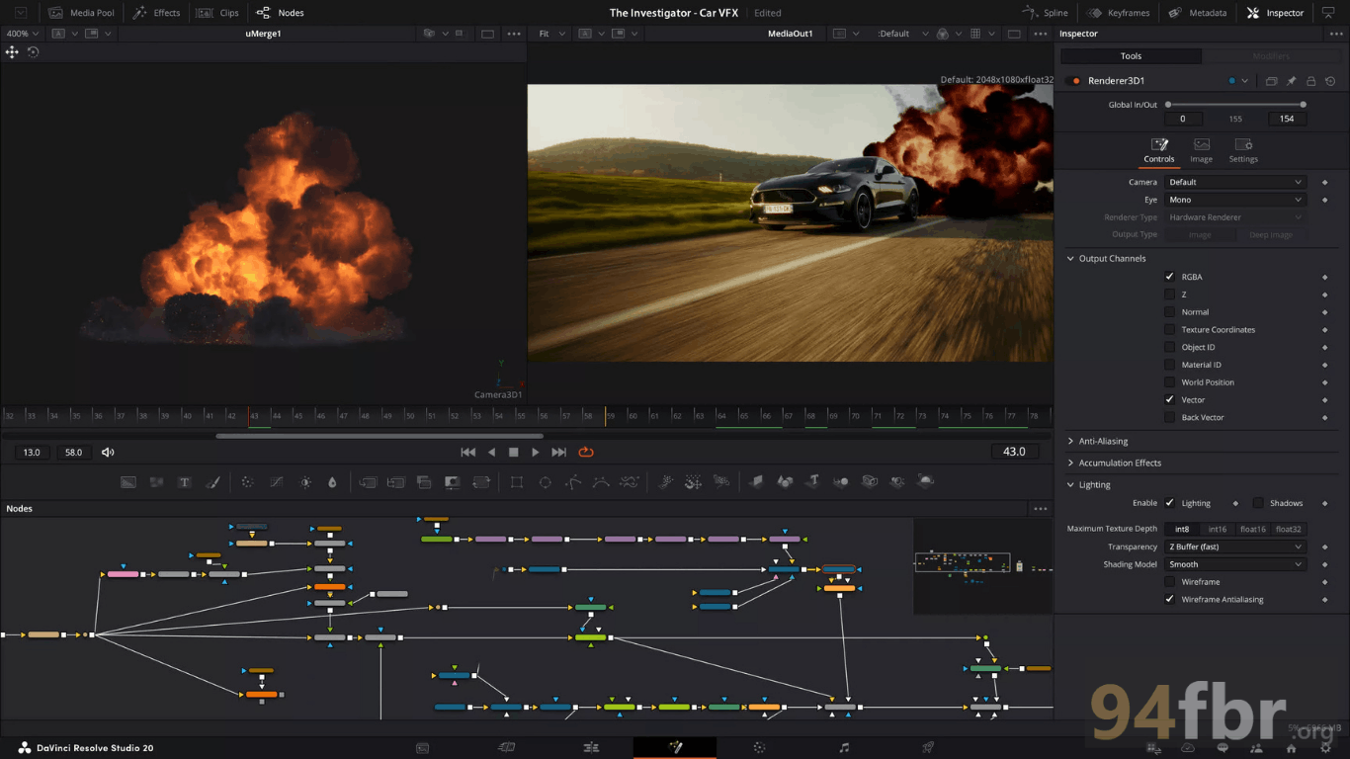
Task: Add a pRender particle node
Action: click(721, 482)
